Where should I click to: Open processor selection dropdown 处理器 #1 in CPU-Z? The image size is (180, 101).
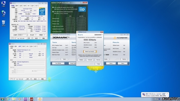(x=22, y=35)
